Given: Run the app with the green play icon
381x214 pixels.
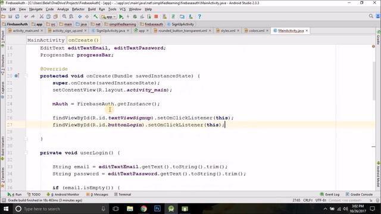Looking at the screenshot, I should click(121, 17).
